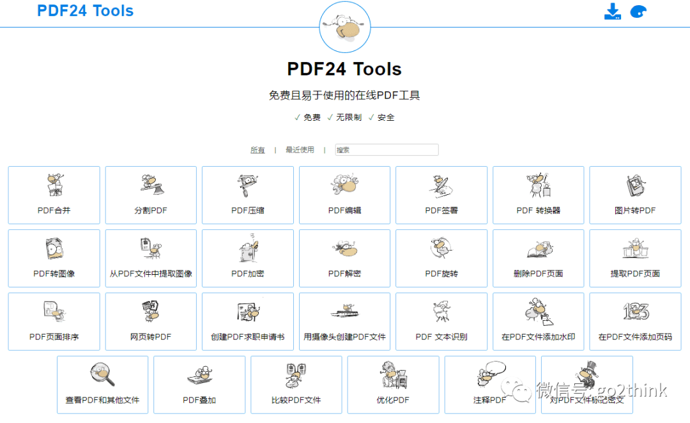The height and width of the screenshot is (423, 690).
Task: Open 在PDF文件添加水印 tool card
Action: click(538, 321)
